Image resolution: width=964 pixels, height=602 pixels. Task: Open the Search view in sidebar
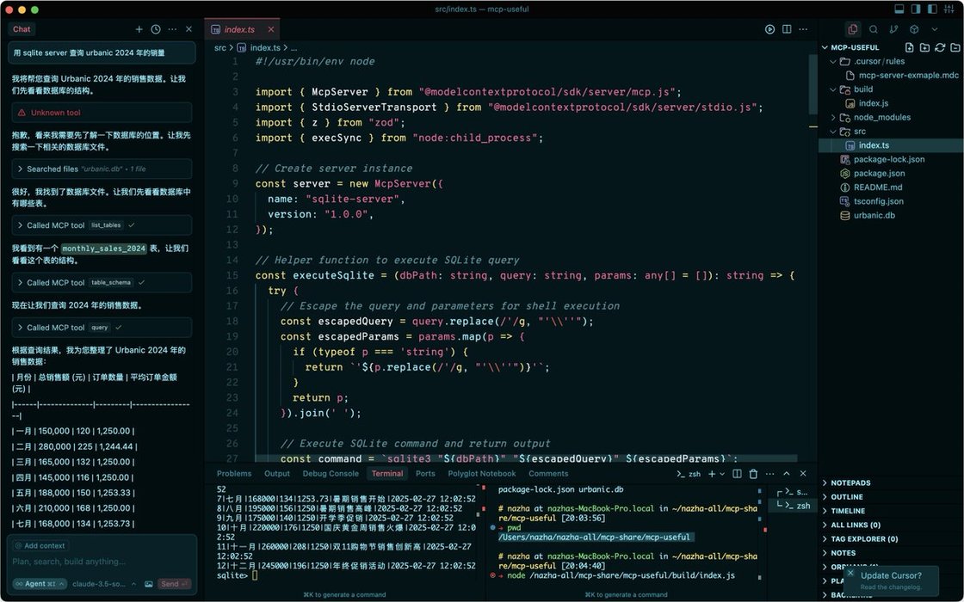click(873, 29)
